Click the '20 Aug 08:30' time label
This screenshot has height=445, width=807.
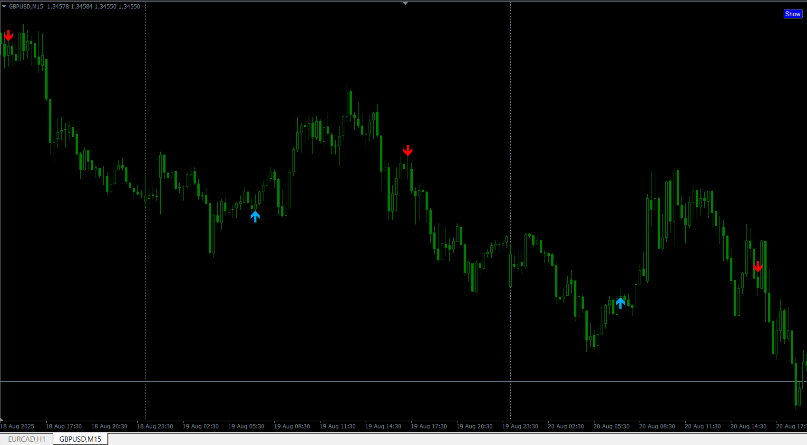click(657, 426)
